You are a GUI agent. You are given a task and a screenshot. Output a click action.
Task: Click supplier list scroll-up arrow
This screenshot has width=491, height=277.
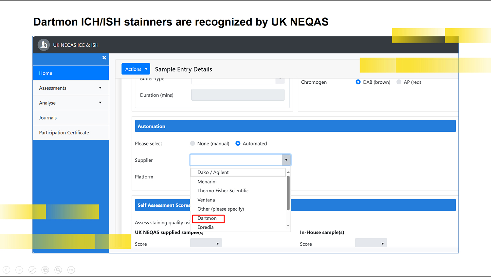pos(288,172)
